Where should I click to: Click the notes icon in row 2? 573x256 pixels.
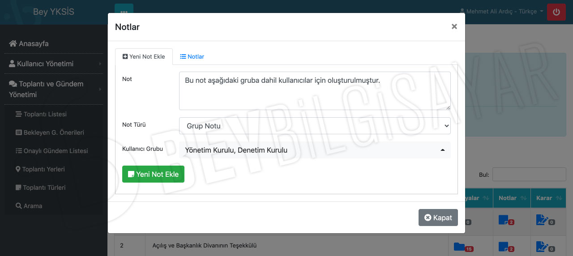504,246
